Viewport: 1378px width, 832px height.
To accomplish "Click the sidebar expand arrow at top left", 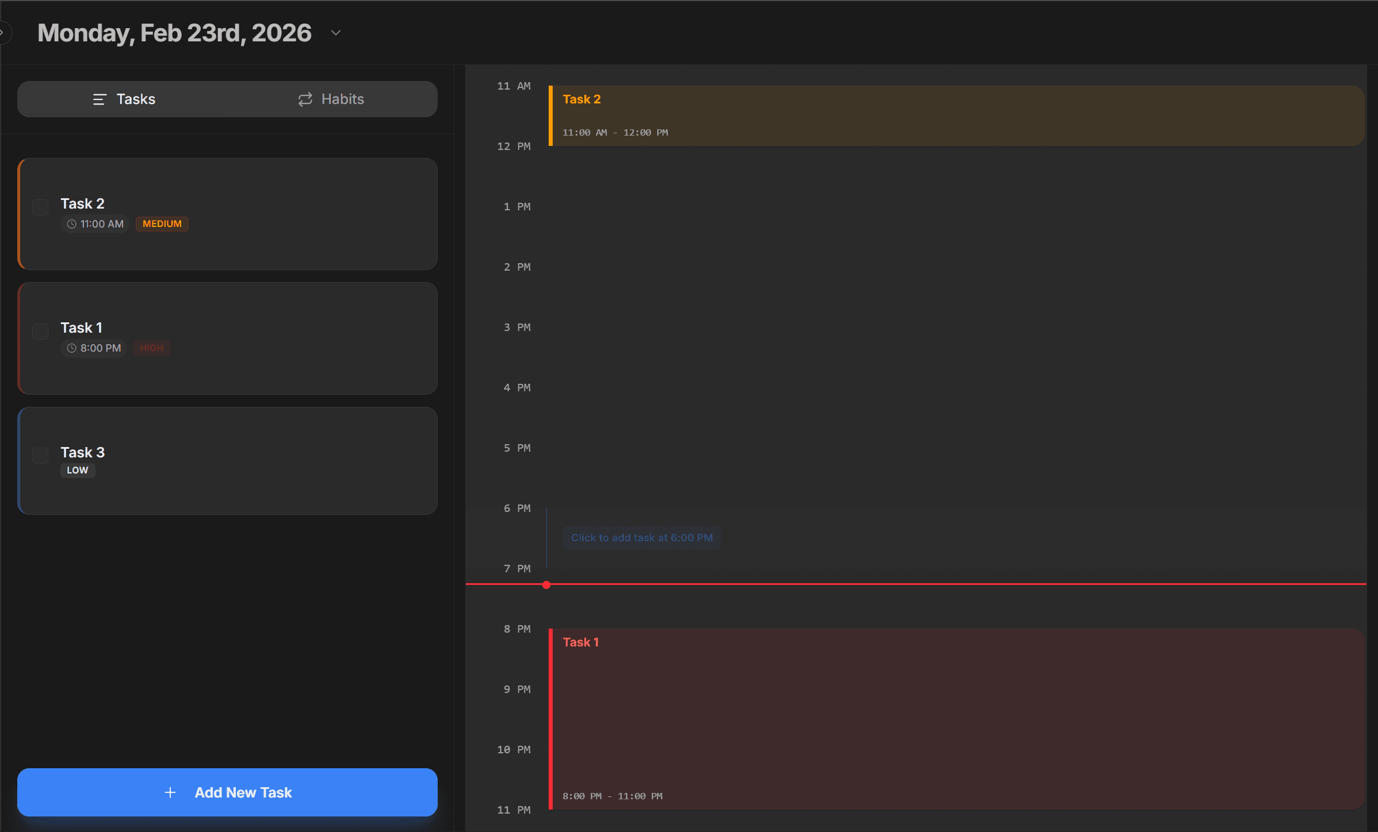I will tap(5, 32).
